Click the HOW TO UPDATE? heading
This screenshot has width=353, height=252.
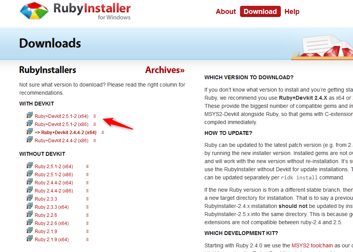tap(228, 133)
